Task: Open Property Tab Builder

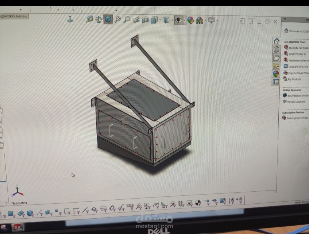Action: point(296,48)
